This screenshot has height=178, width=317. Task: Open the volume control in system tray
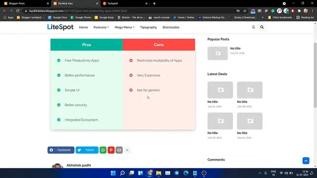tap(286, 173)
